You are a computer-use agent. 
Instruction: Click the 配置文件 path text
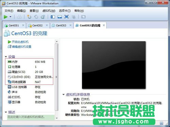click(122, 105)
